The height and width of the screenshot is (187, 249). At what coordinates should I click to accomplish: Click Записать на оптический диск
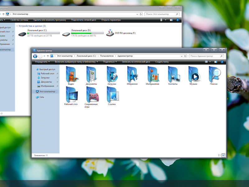click(x=136, y=62)
